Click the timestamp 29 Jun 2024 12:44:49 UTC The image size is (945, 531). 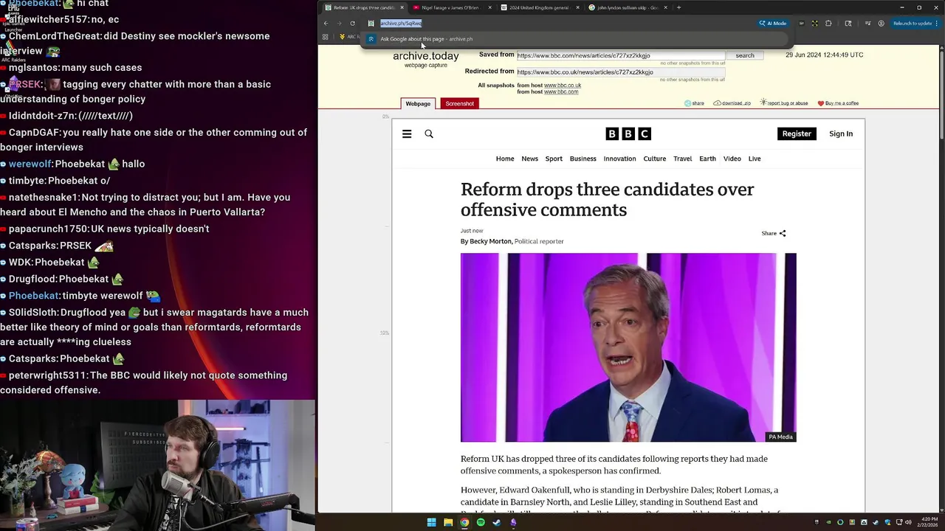click(x=824, y=55)
